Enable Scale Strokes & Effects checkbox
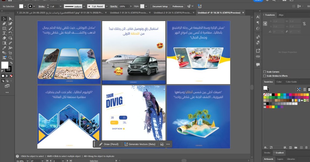This screenshot has width=310, height=162. pos(265,76)
